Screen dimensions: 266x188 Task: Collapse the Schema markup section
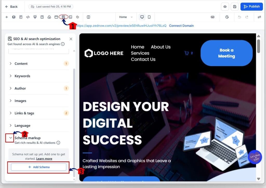pyautogui.click(x=11, y=138)
